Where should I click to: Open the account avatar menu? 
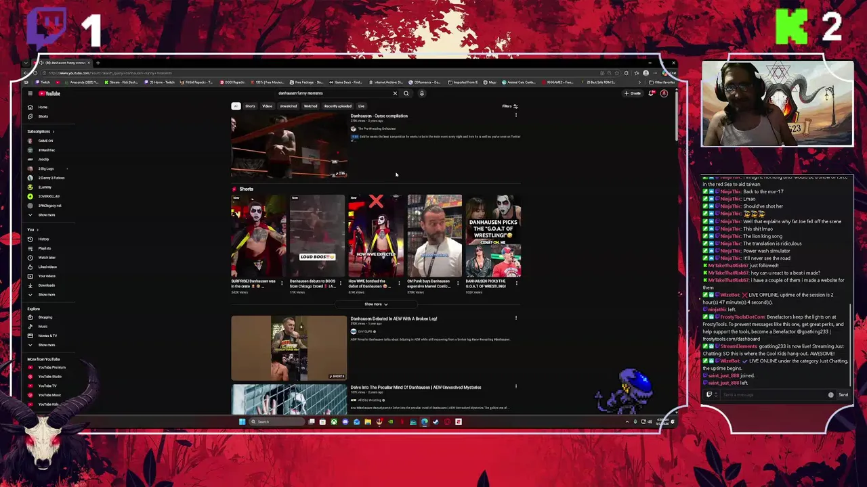664,93
